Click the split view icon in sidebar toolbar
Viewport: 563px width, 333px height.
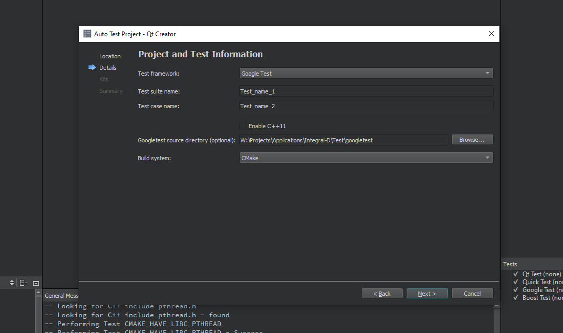click(23, 283)
